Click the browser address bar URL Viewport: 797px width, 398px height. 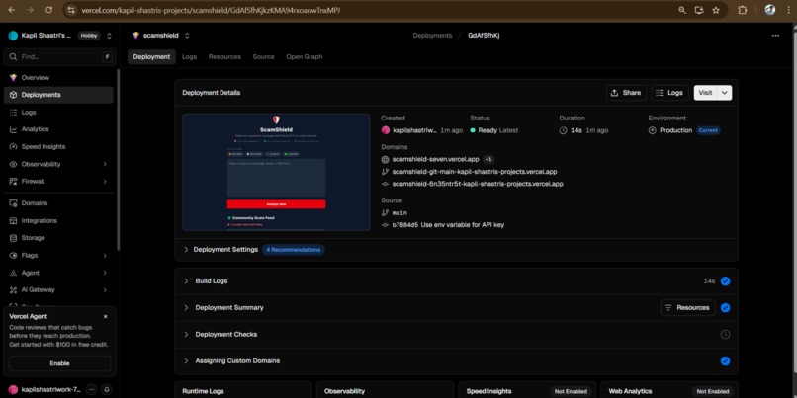point(211,10)
